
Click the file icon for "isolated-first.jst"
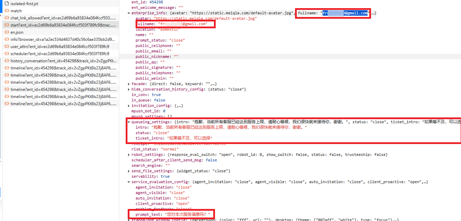7,4
